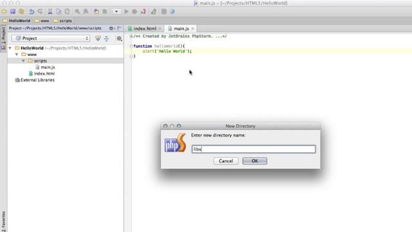The image size is (412, 232).
Task: Click the Project panel options gear
Action: [119, 39]
